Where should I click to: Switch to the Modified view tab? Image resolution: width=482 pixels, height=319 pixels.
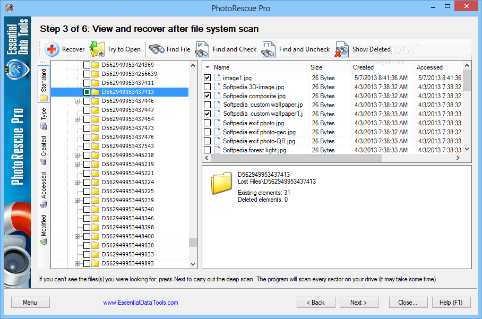tap(44, 230)
